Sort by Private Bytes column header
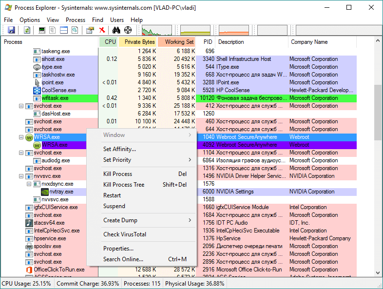The width and height of the screenshot is (383, 289). (138, 42)
